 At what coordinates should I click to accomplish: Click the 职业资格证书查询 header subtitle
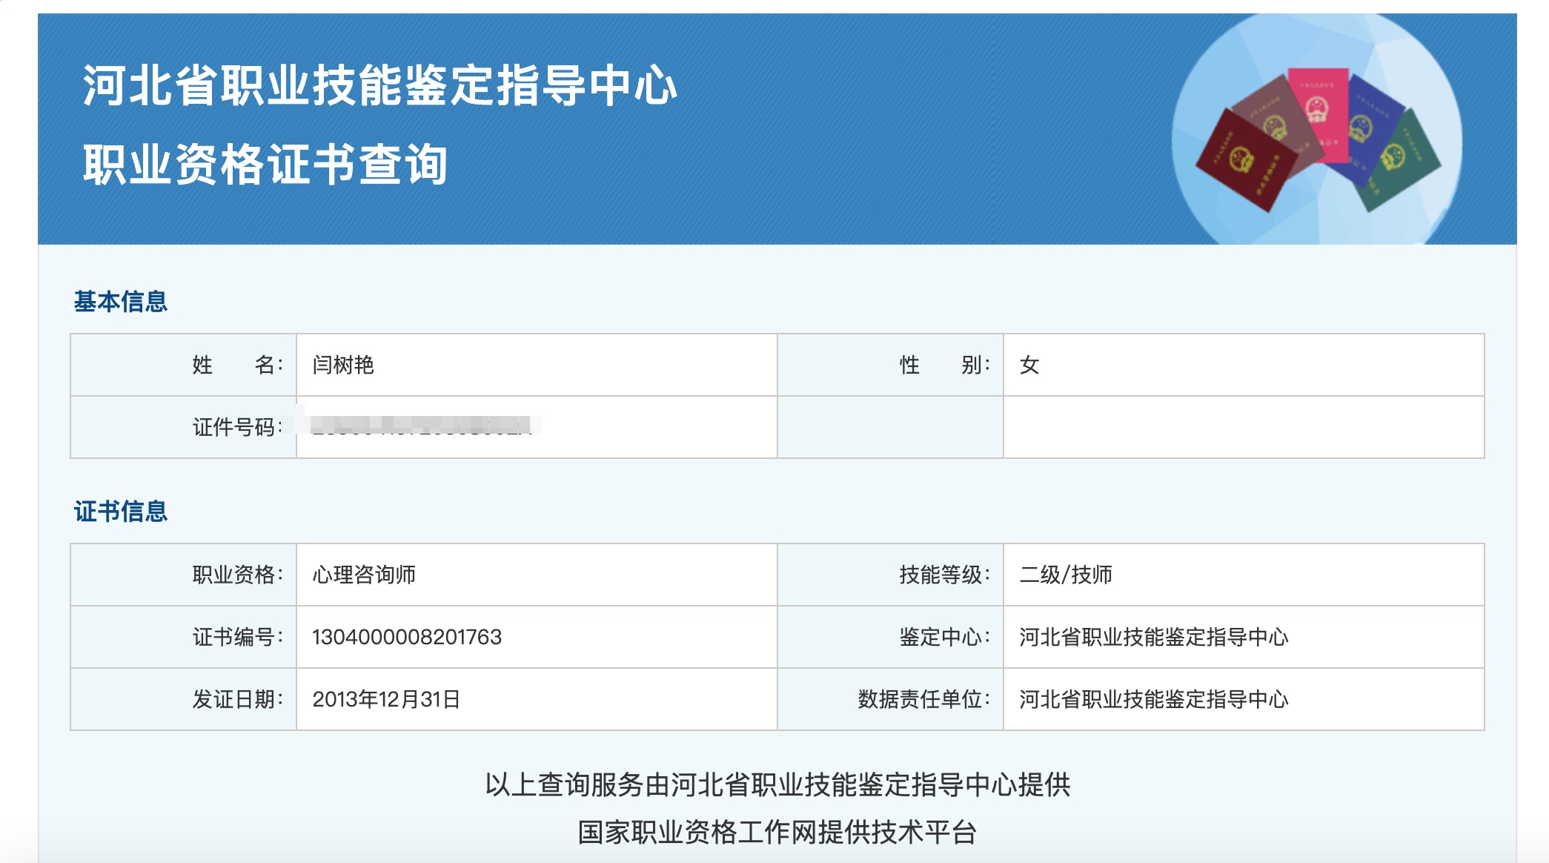tap(265, 164)
